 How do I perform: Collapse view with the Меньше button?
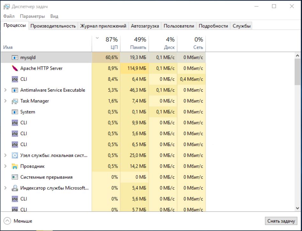[x=18, y=221]
